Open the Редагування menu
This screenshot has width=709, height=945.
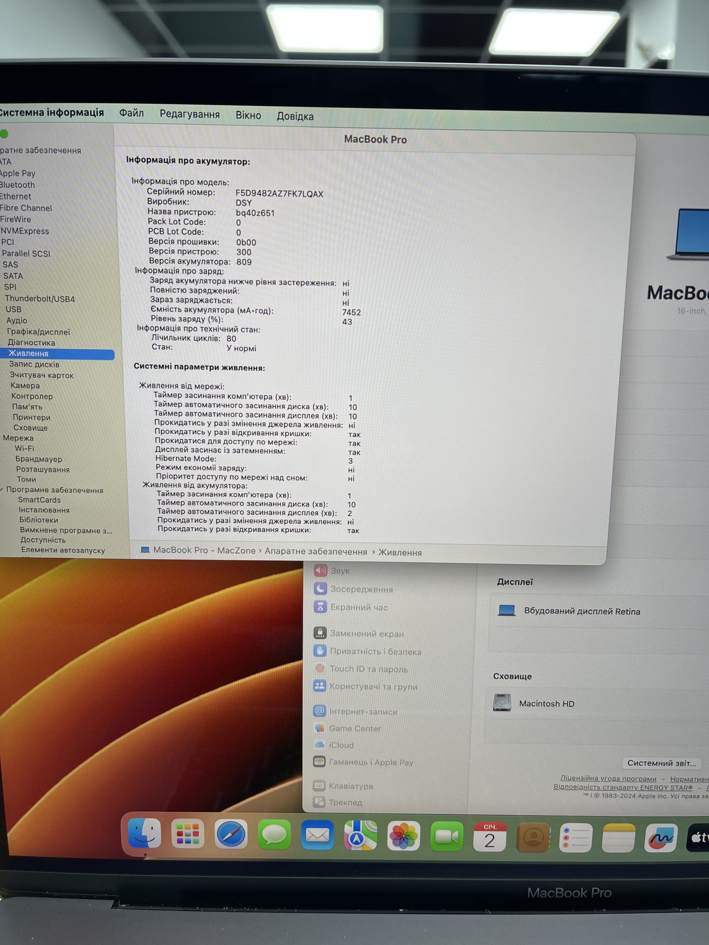(x=190, y=114)
